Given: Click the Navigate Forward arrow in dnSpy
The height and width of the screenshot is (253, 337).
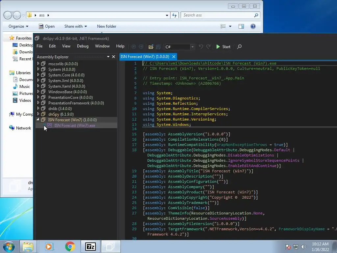Looking at the screenshot, I should click(141, 47).
